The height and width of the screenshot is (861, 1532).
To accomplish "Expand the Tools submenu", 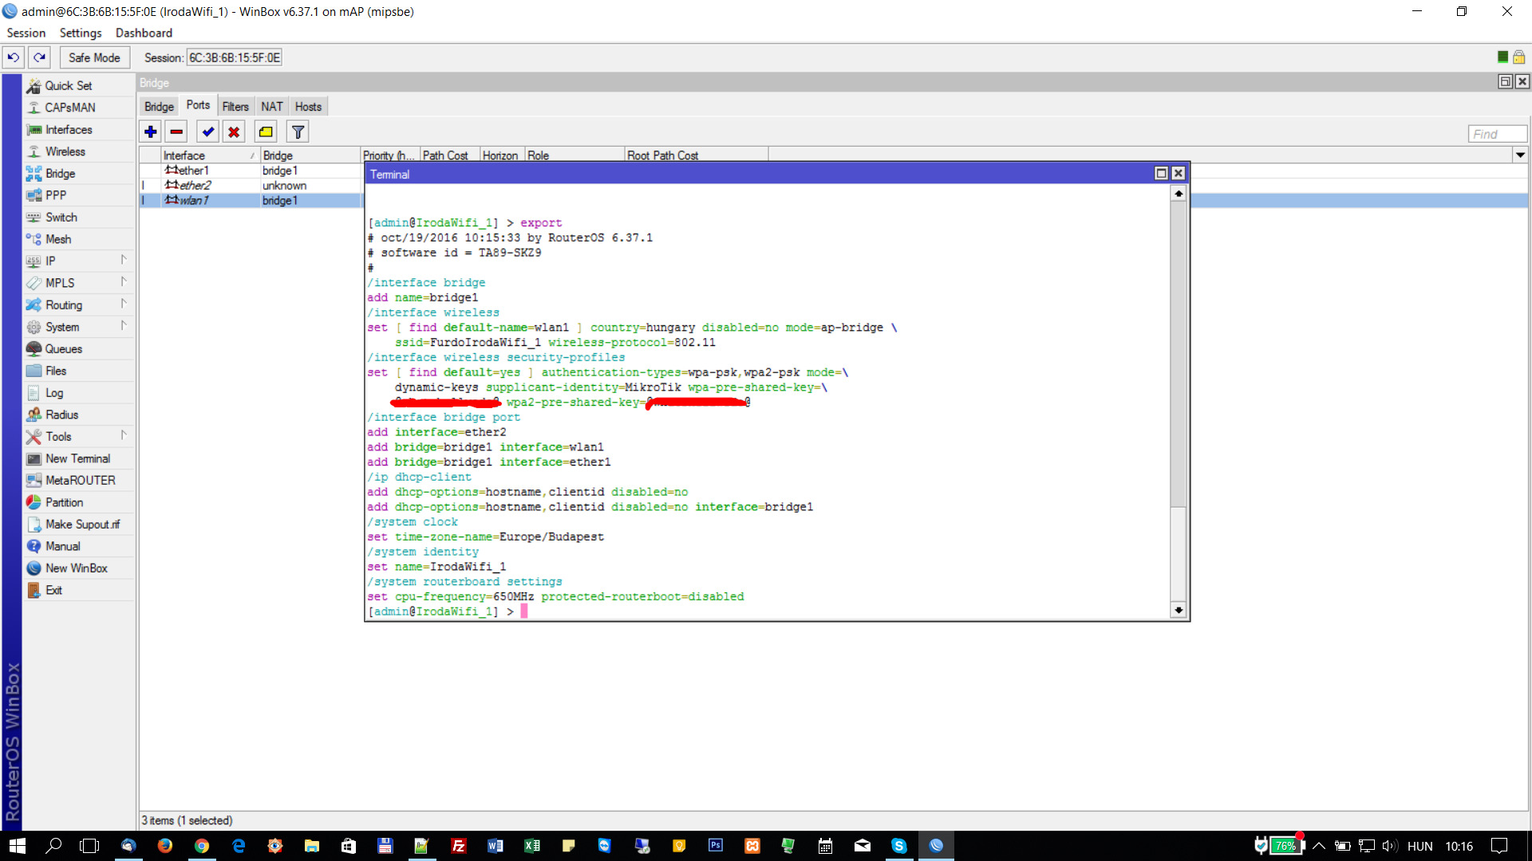I will (x=124, y=435).
